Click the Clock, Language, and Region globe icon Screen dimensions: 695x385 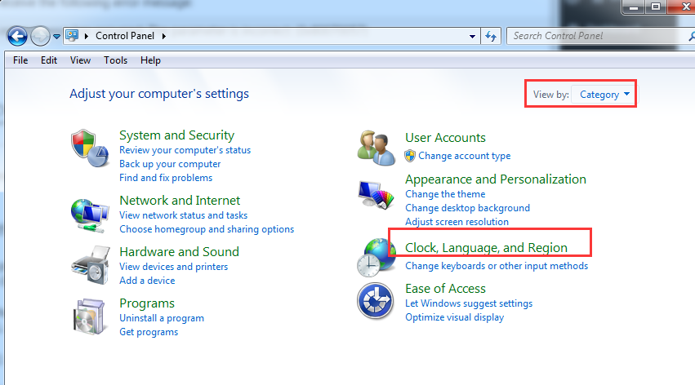376,258
